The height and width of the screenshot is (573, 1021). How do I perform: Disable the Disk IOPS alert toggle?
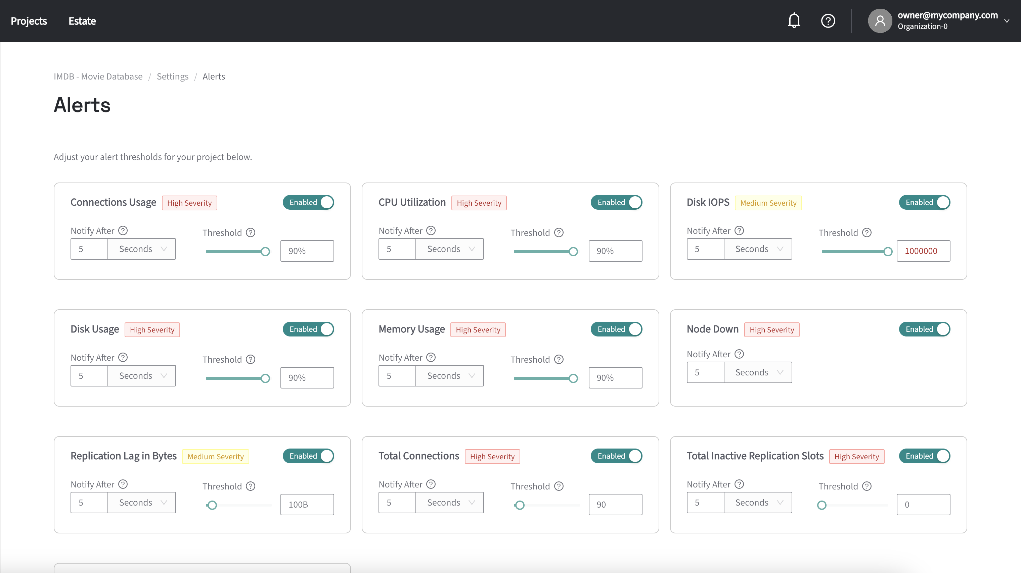[924, 202]
